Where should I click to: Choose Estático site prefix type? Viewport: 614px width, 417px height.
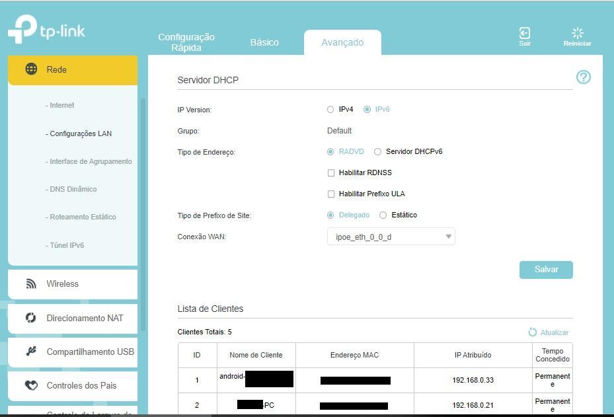(x=383, y=215)
